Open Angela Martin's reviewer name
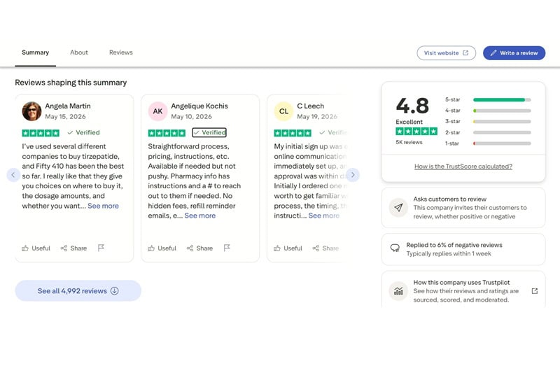This screenshot has height=373, width=560. [68, 106]
